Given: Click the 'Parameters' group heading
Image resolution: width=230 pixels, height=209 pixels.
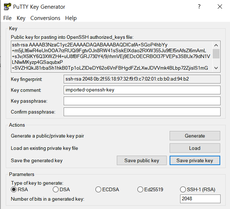Looking at the screenshot, I should (22, 174).
